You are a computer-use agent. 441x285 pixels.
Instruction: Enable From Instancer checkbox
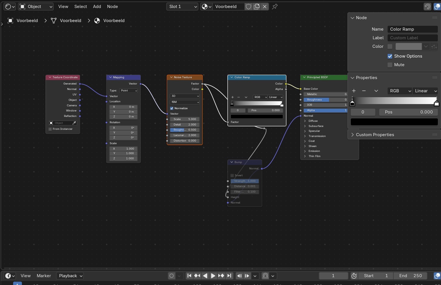tap(50, 129)
